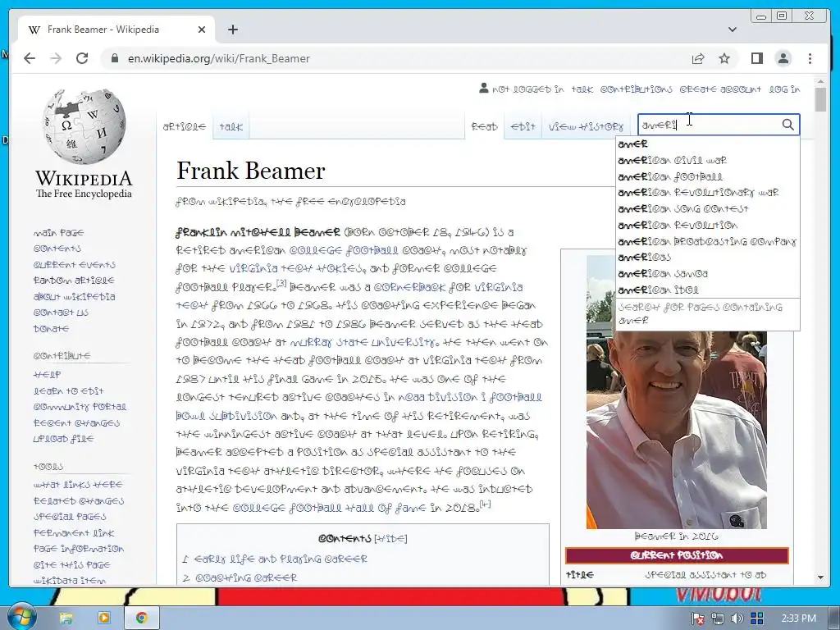Click the Upload file sidebar link
840x630 pixels.
(63, 440)
